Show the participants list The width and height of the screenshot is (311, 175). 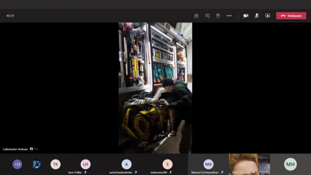(196, 16)
